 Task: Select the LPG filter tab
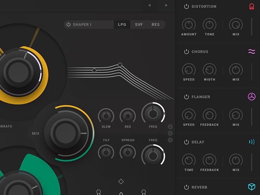click(x=122, y=24)
